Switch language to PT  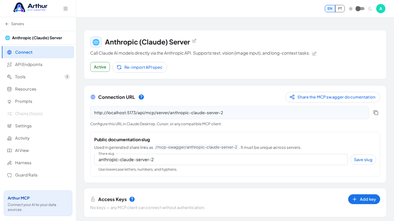click(x=340, y=9)
